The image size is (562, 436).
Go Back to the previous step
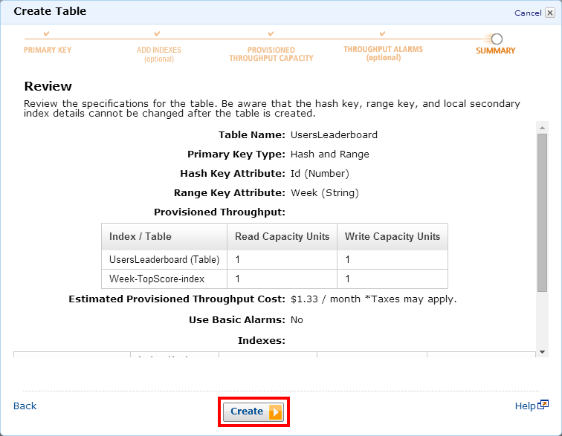[25, 406]
